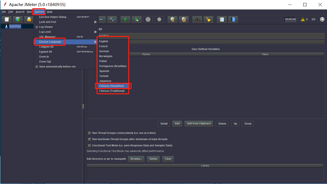
Task: Open Search with the binoculars icon
Action: tap(197, 19)
